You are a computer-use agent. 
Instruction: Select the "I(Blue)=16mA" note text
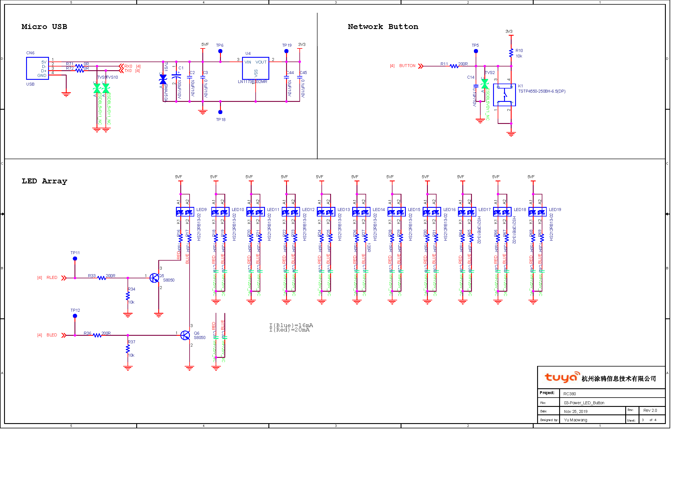tap(291, 325)
